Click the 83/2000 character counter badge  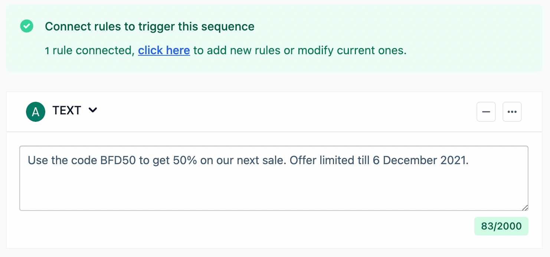[x=501, y=226]
